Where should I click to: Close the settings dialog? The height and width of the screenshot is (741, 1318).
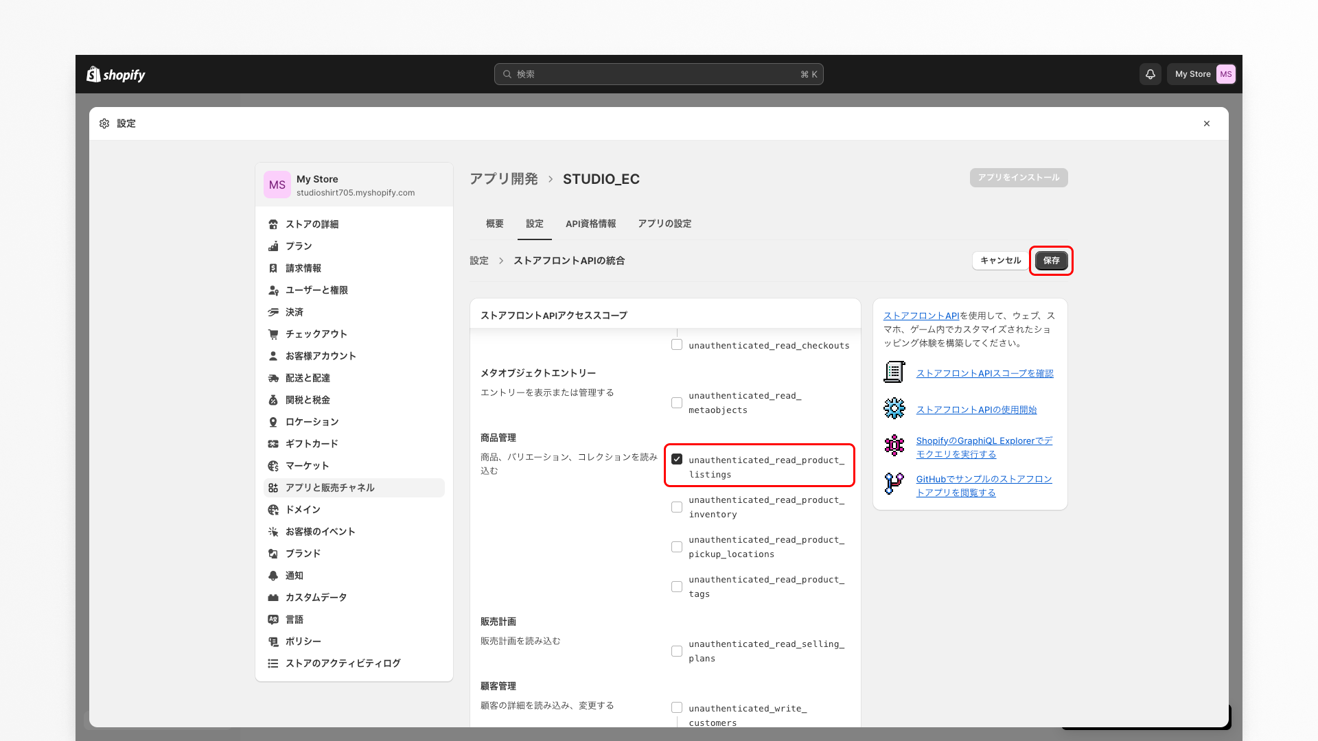(x=1207, y=123)
